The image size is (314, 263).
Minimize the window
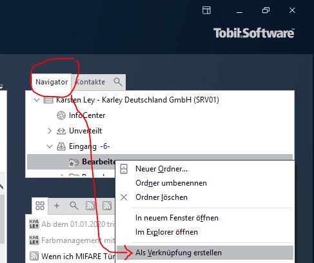click(x=239, y=12)
